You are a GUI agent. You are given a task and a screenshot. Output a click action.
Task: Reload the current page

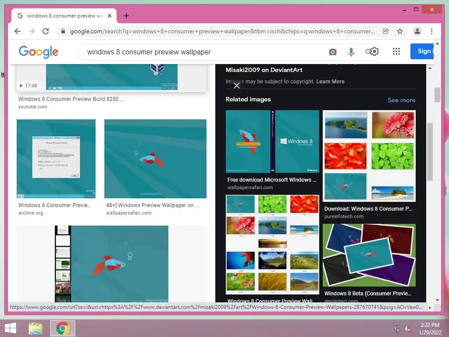[46, 31]
